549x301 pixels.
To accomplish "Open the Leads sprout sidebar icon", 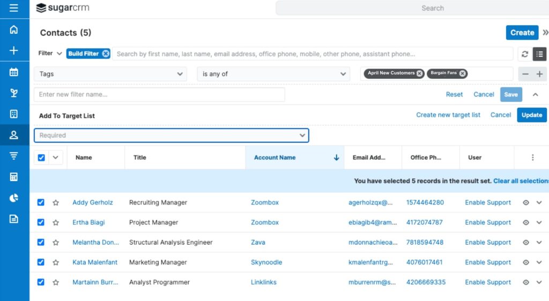I will point(13,93).
